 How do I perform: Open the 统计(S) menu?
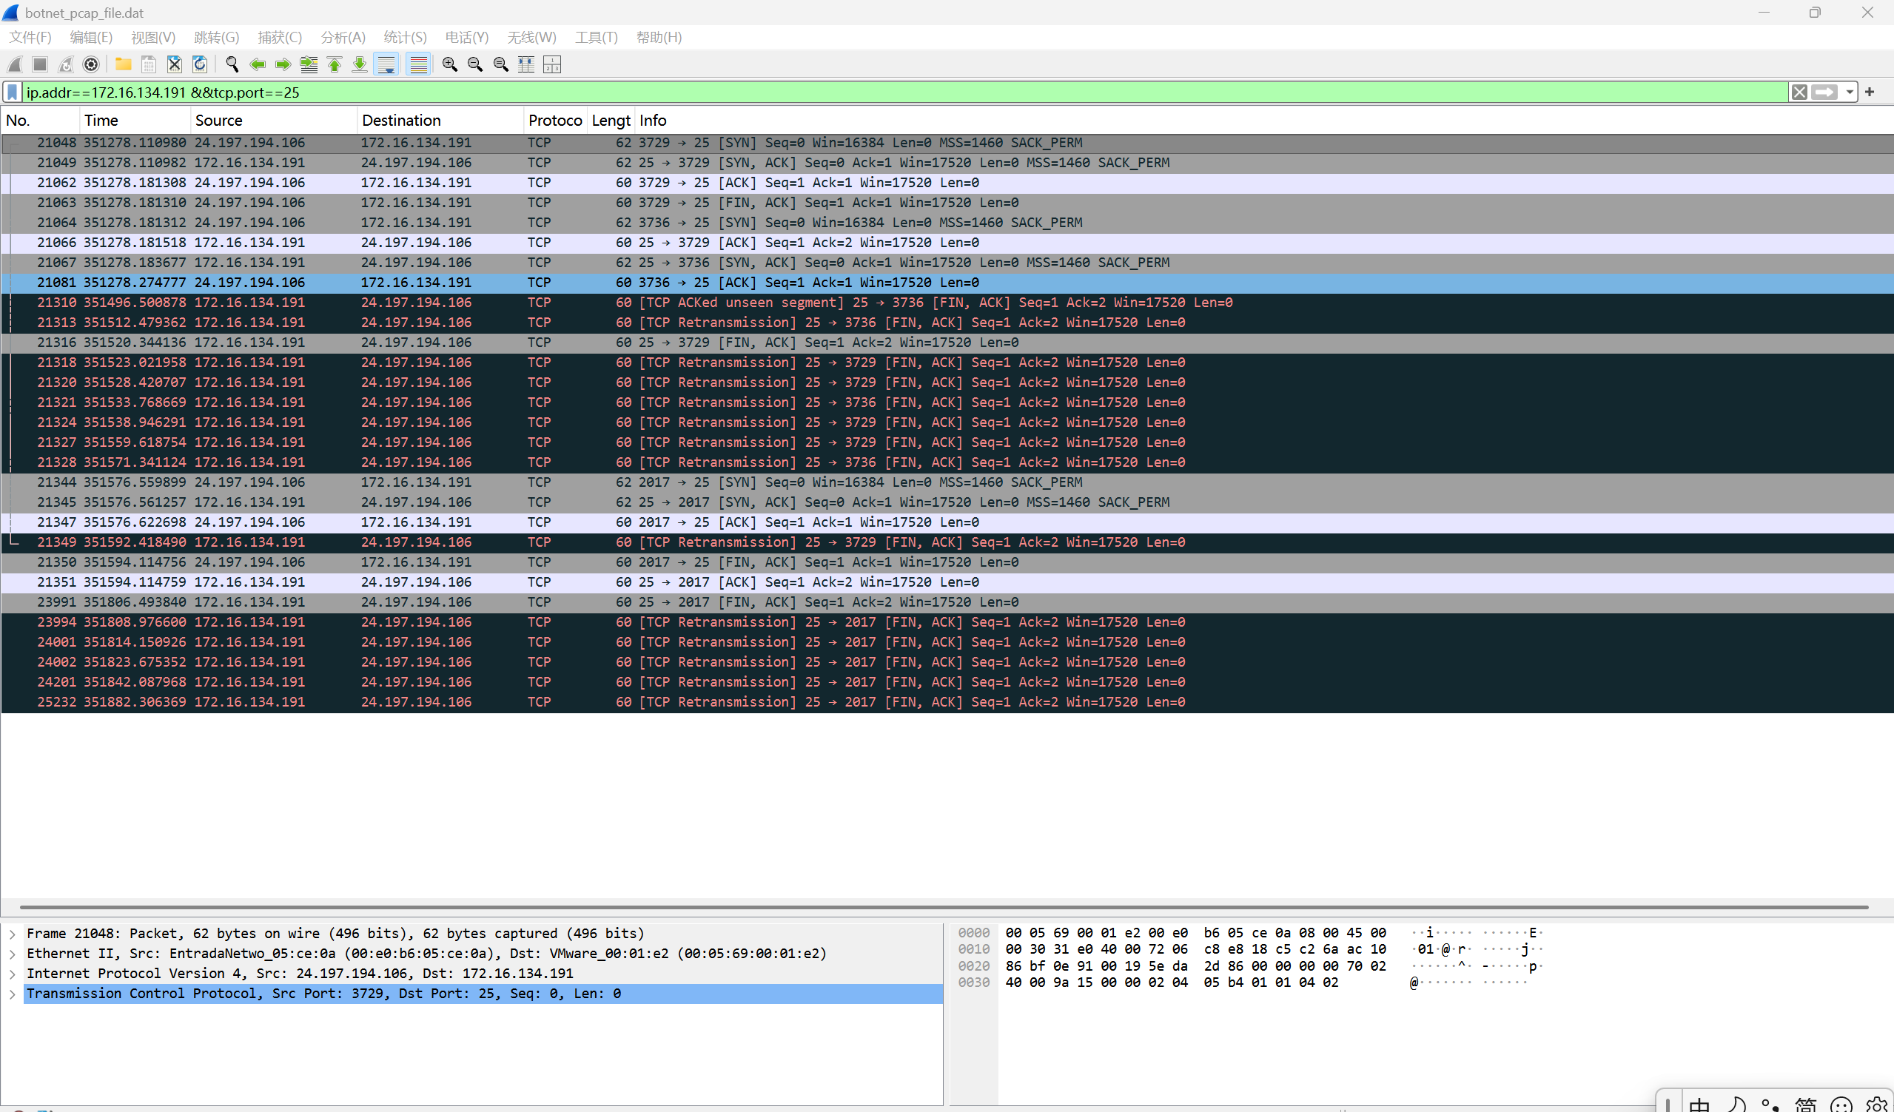pyautogui.click(x=404, y=38)
